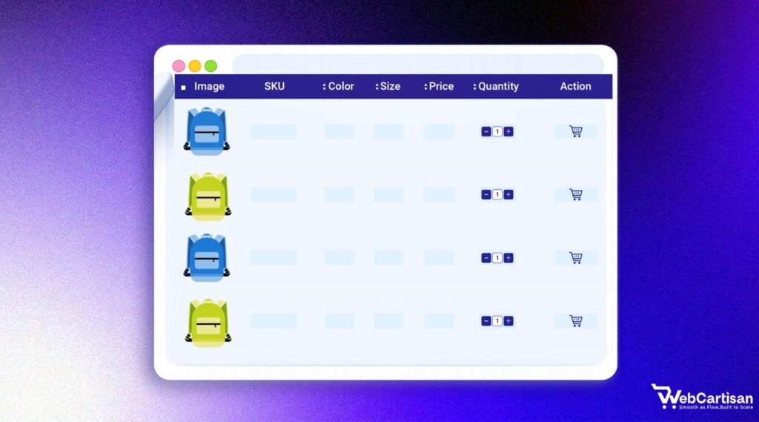759x422 pixels.
Task: Decrease quantity in the first row
Action: click(485, 131)
